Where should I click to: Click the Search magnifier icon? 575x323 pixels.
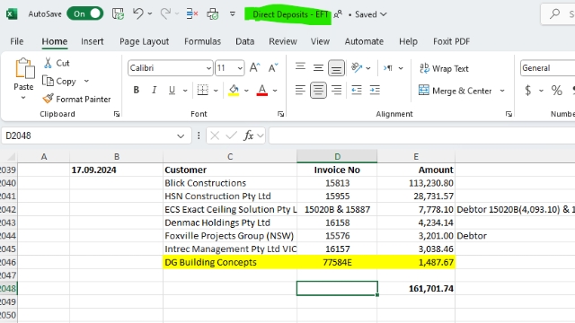tap(554, 14)
